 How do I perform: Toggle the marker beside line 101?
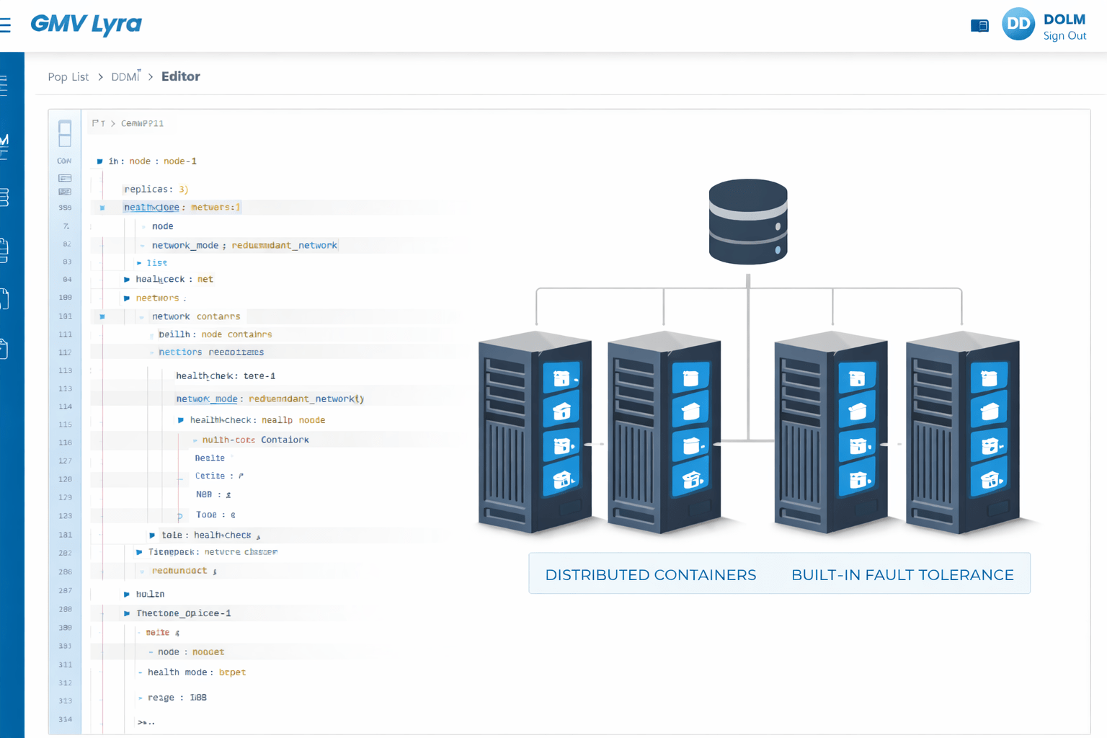[102, 316]
